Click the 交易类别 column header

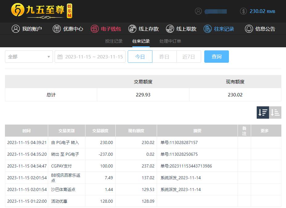coord(67,131)
